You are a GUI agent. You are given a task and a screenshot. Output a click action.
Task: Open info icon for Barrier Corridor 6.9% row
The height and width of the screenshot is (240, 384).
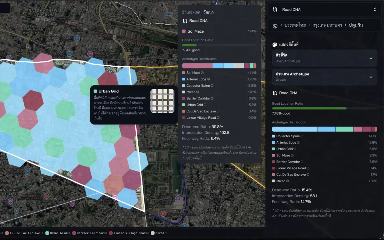pyautogui.click(x=212, y=99)
